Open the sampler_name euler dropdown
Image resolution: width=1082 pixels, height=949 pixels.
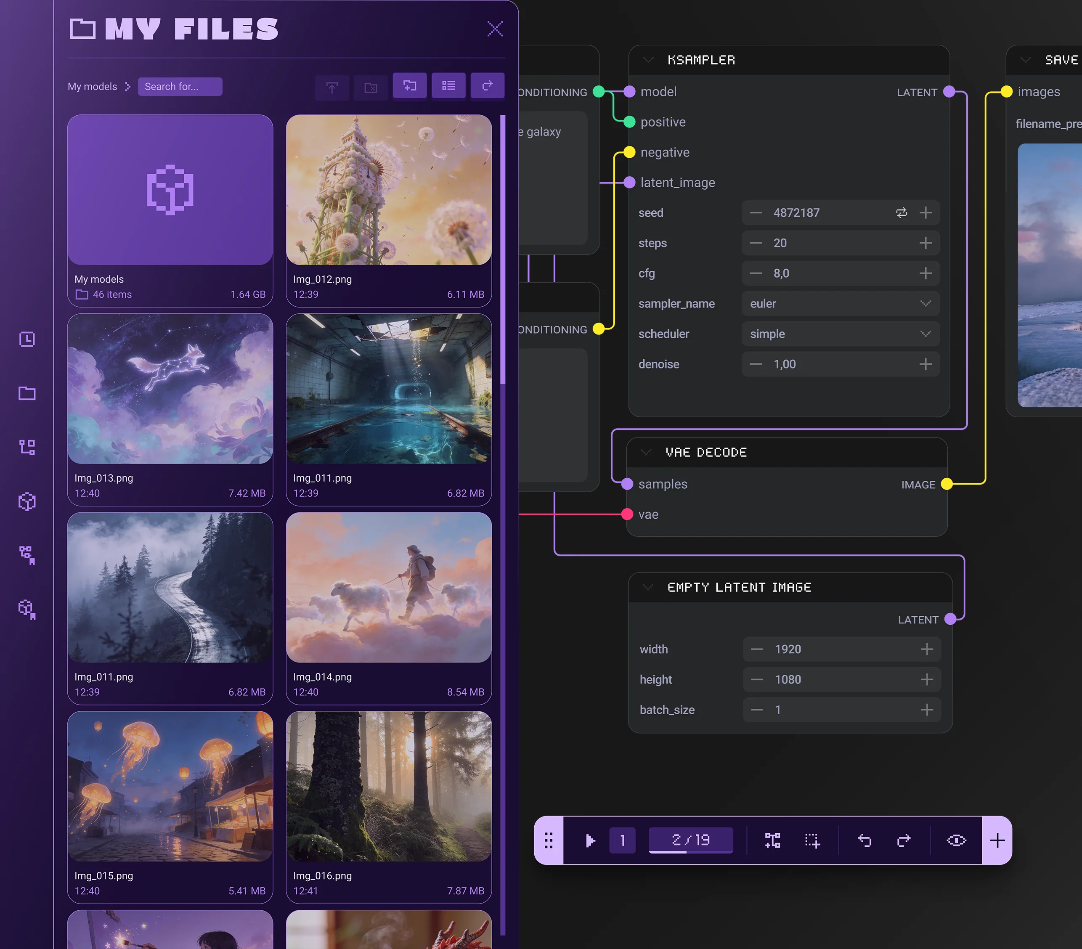(x=840, y=304)
